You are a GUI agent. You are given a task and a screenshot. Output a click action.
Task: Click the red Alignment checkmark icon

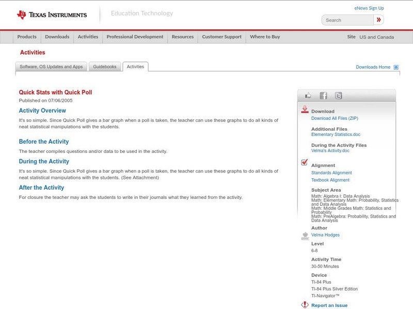click(x=304, y=162)
